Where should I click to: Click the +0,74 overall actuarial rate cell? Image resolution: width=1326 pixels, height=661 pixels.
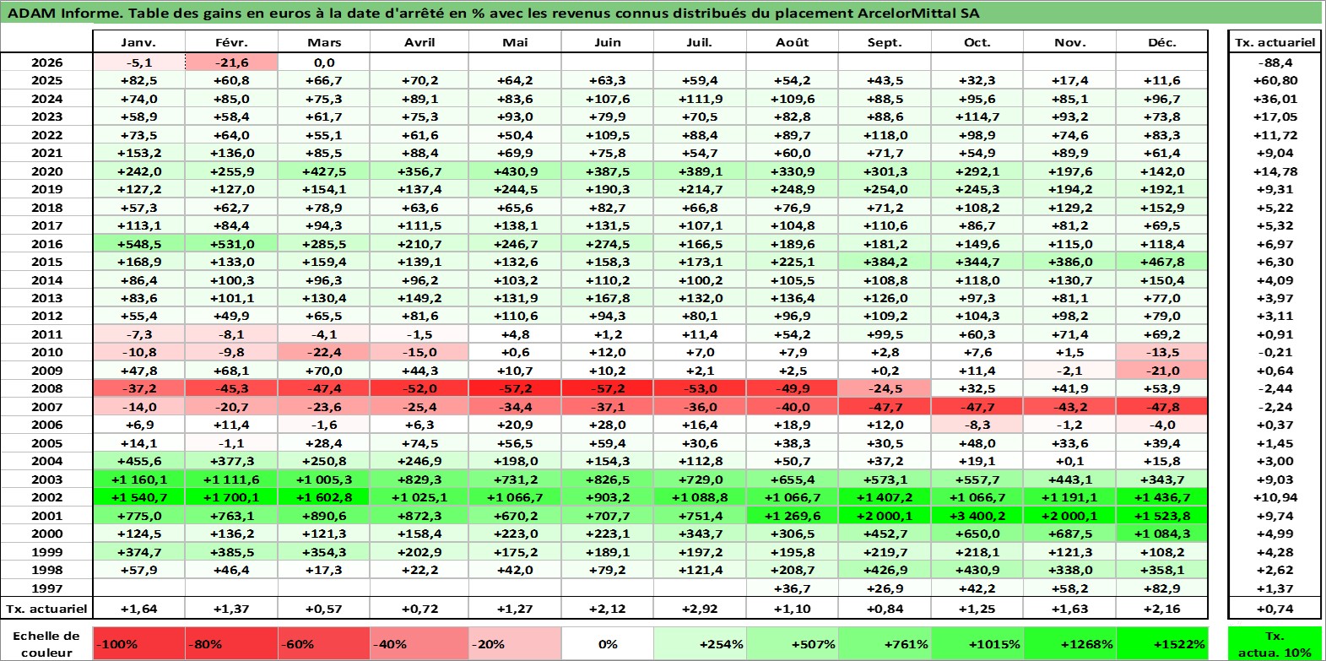click(x=1275, y=608)
